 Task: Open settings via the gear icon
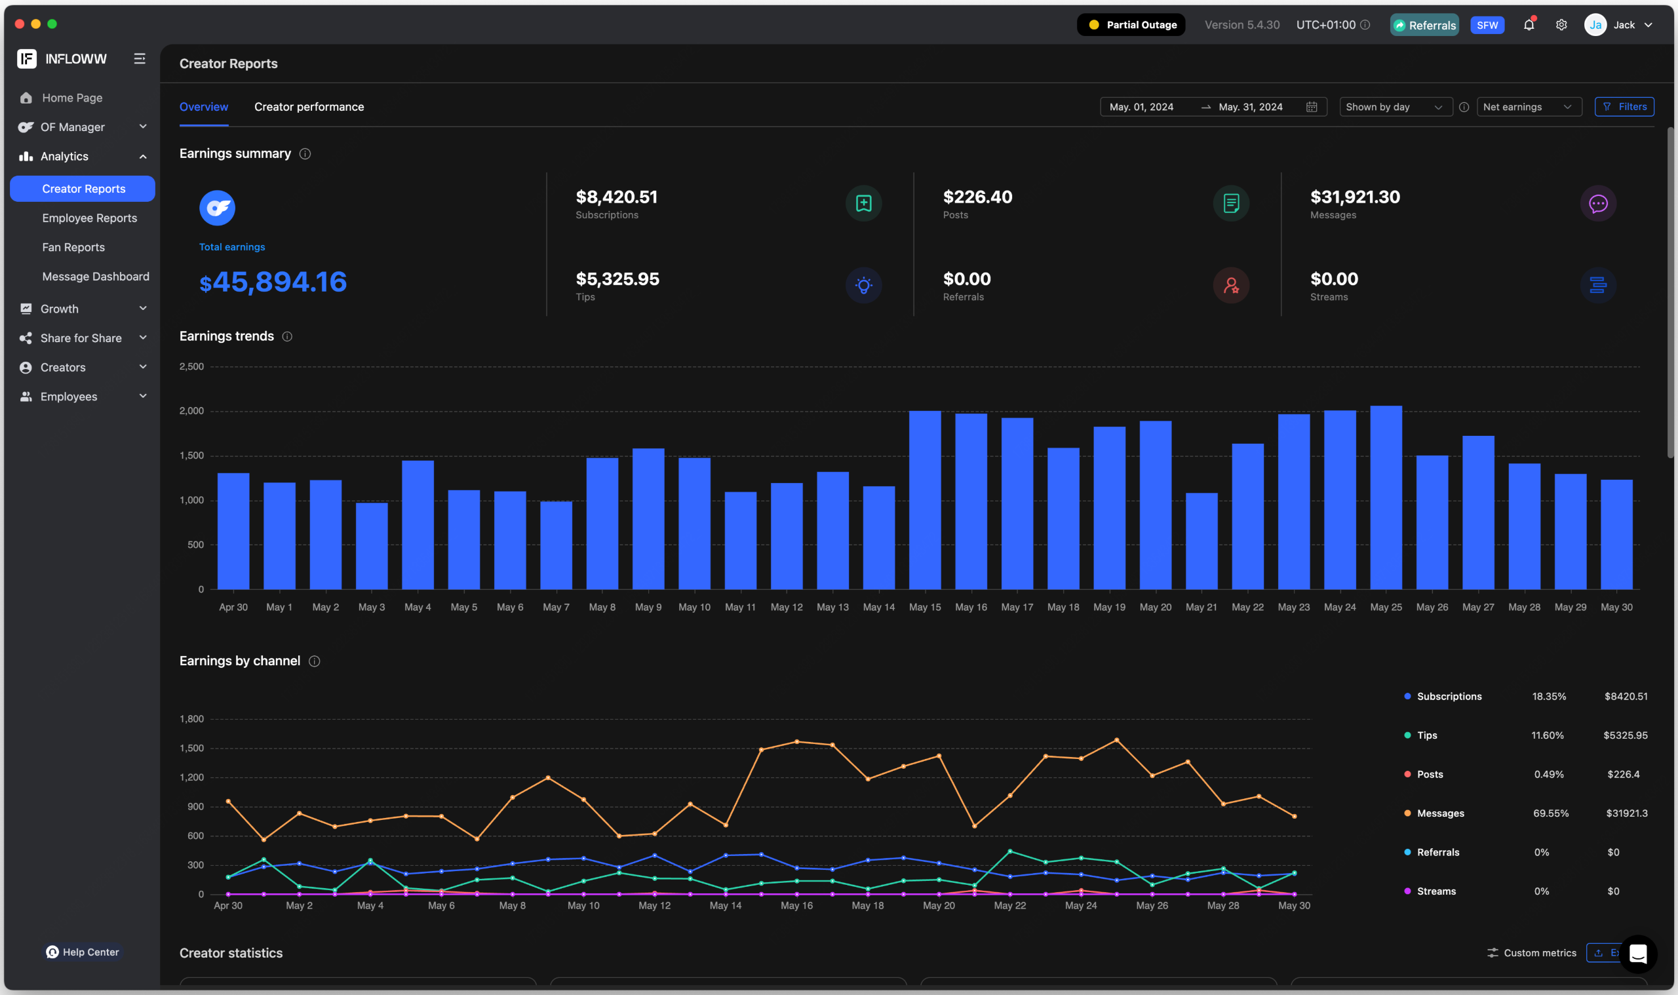[1561, 25]
